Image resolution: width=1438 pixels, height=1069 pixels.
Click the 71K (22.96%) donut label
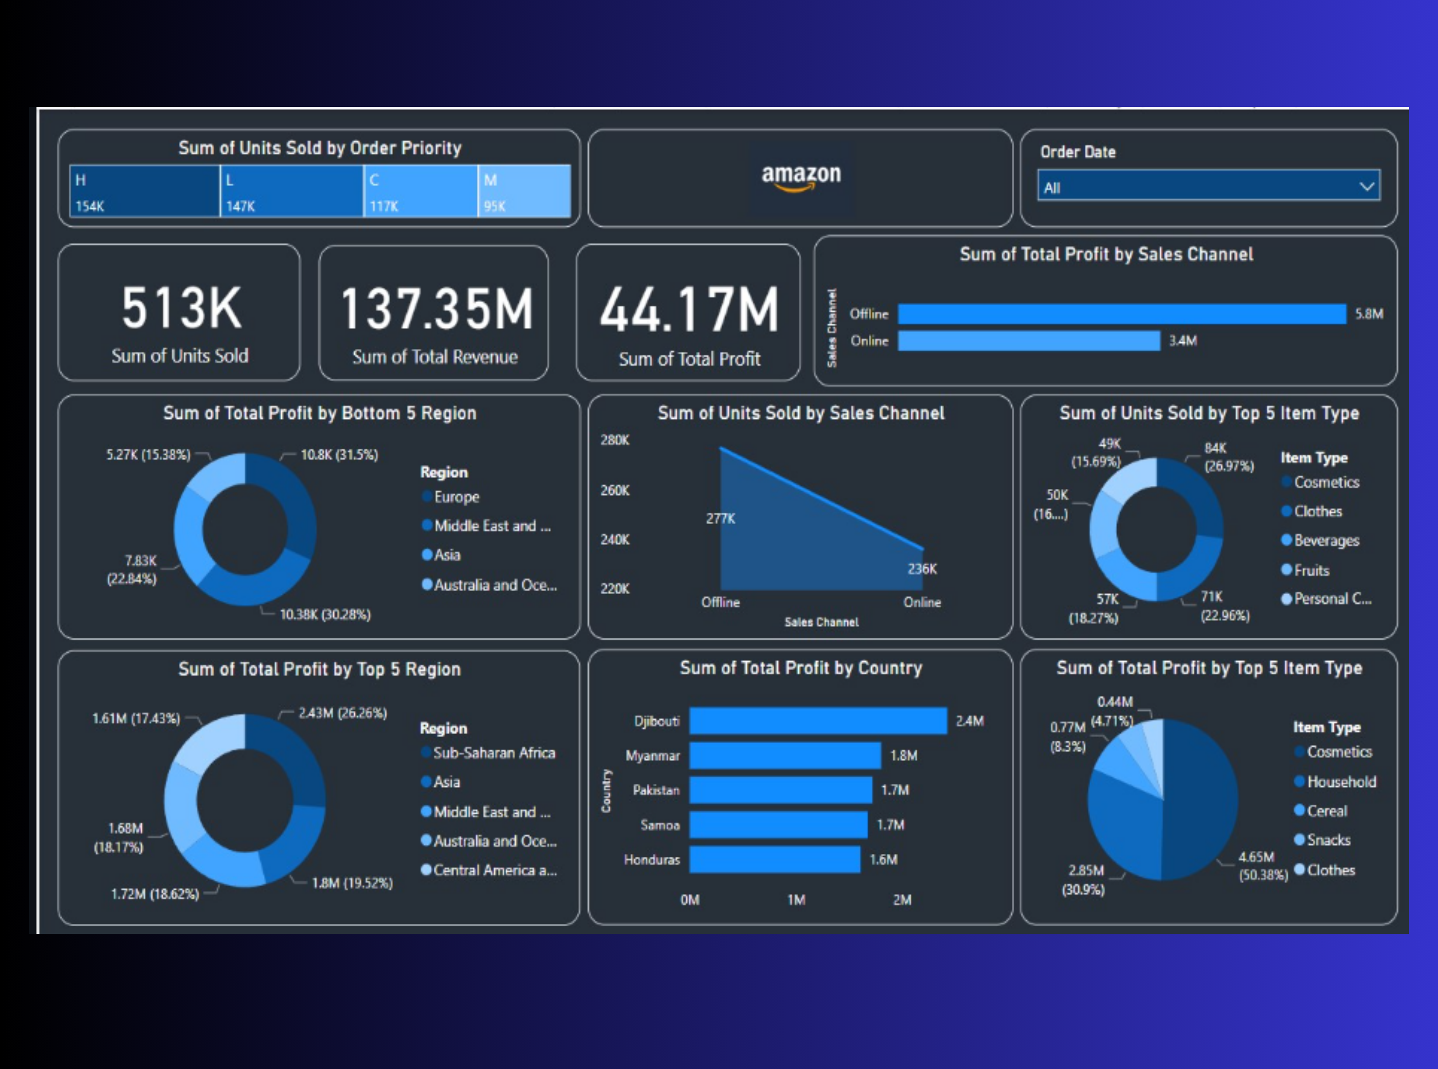click(1225, 606)
